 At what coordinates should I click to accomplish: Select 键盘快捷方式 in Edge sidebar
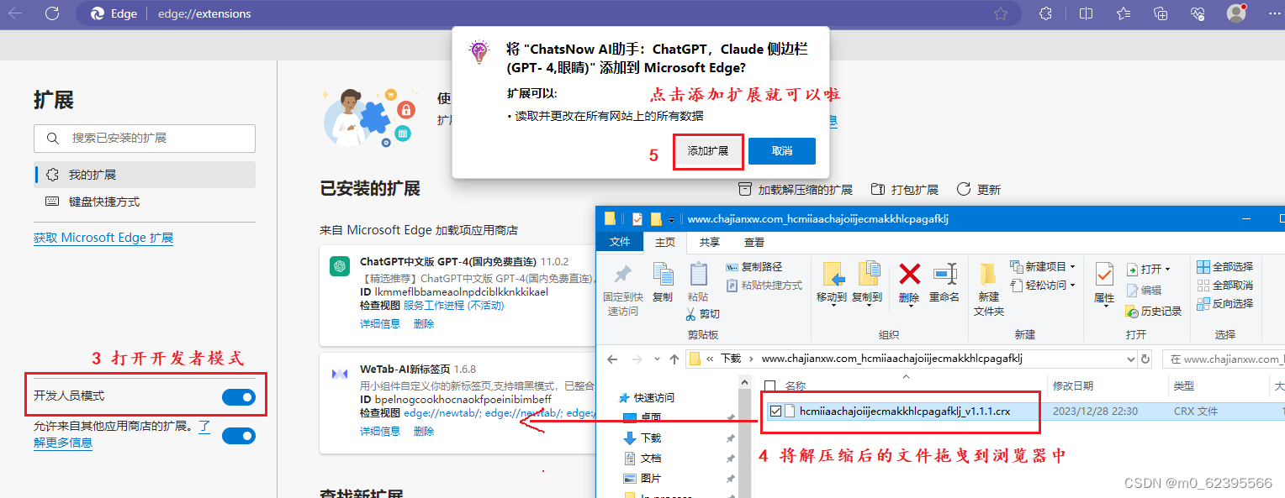coord(145,202)
